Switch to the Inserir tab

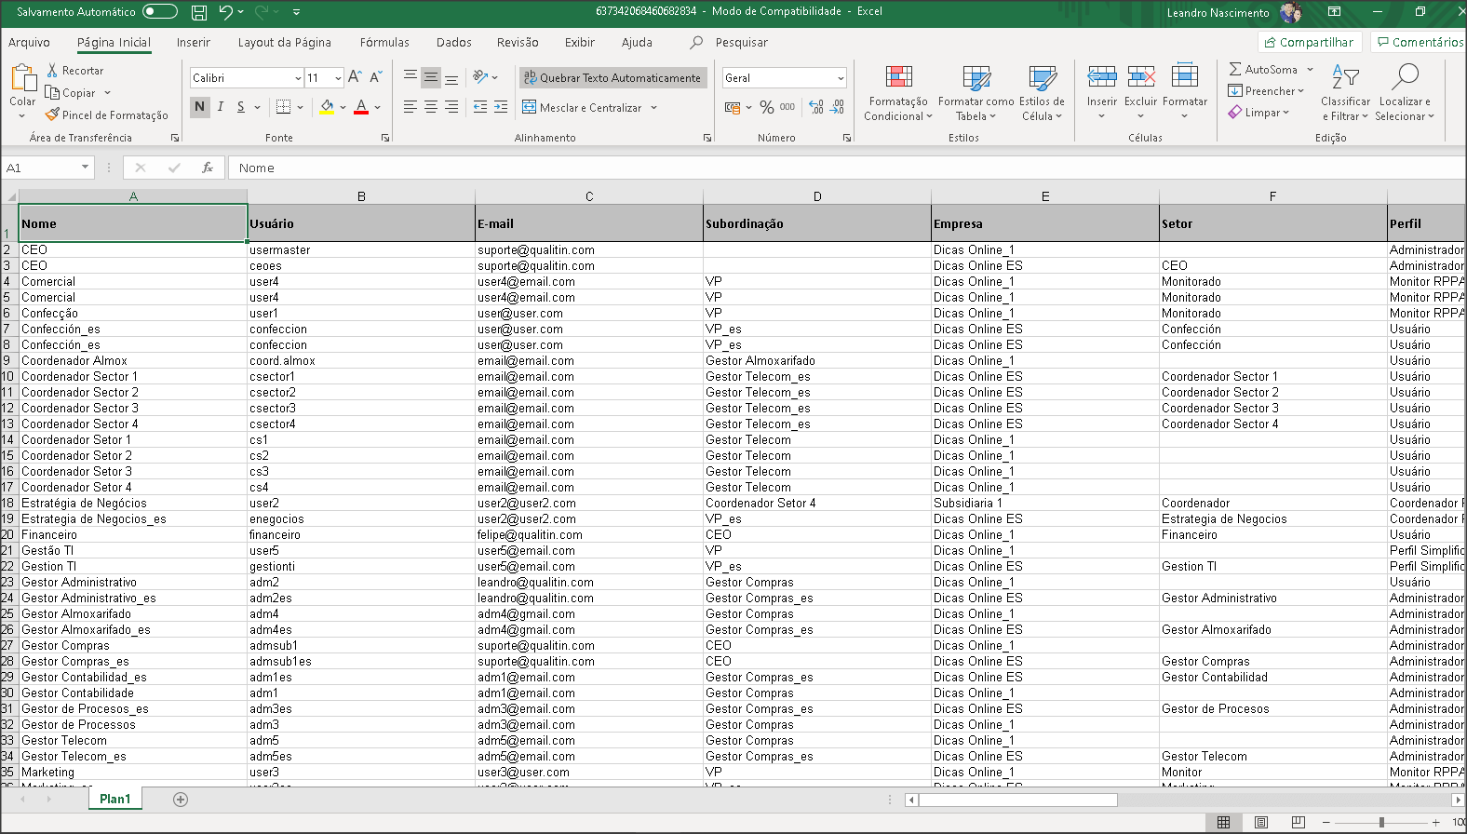(x=194, y=43)
